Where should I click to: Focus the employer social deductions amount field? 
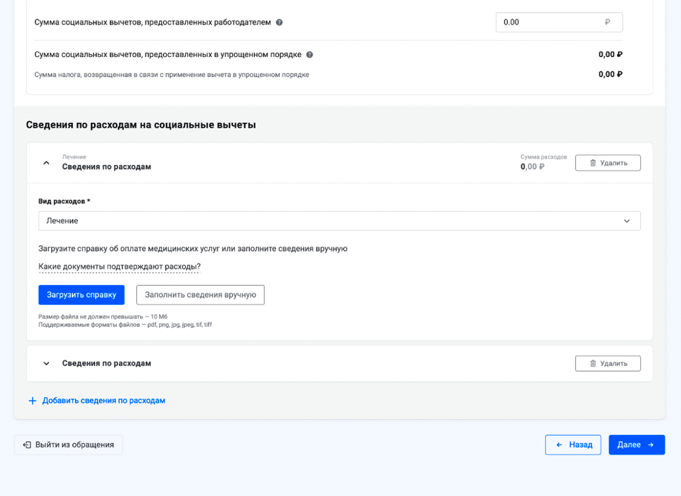pos(551,23)
